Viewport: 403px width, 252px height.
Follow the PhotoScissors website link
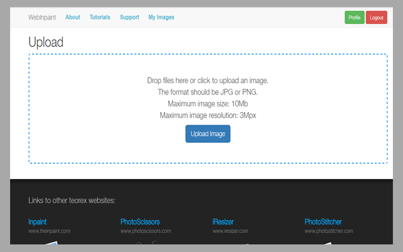(x=140, y=222)
